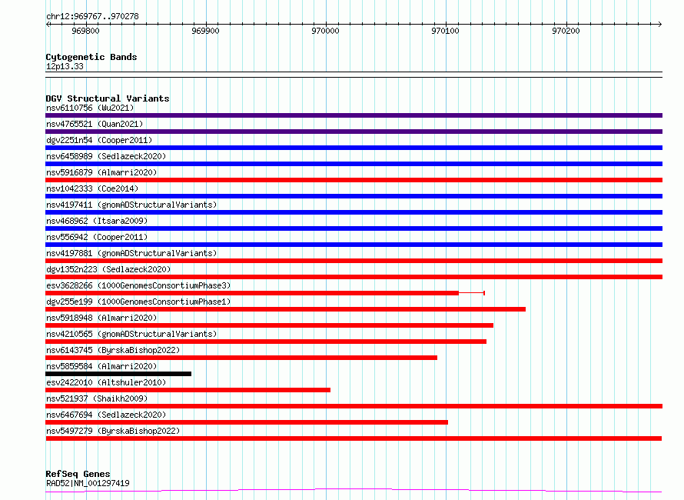Screen dimensions: 684x500
Task: Select nsv1042333 (Coe2014) variant label
Action: 92,188
